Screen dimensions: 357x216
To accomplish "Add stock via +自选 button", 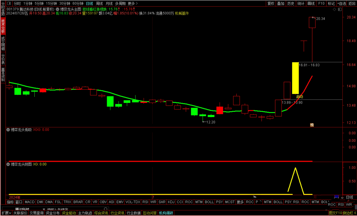I will pyautogui.click(x=341, y=4).
